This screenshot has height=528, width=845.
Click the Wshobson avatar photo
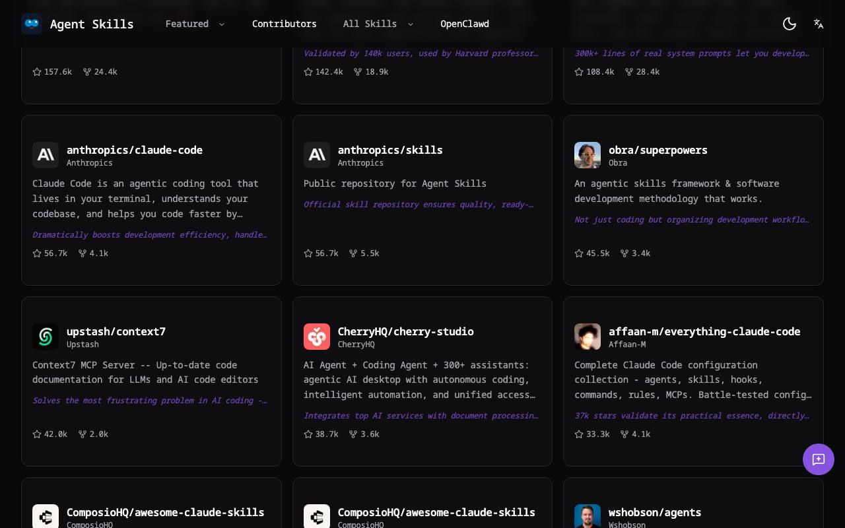point(588,516)
